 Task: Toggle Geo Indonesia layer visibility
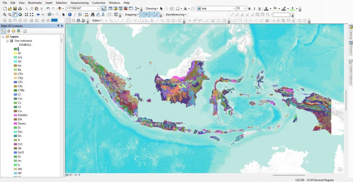(12, 41)
